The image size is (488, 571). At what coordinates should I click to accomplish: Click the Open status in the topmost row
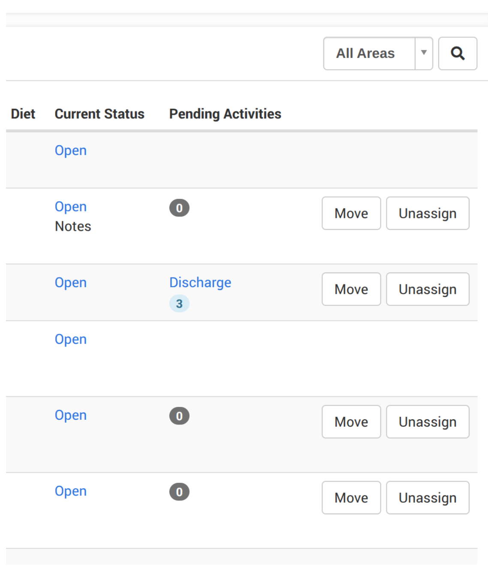(71, 150)
